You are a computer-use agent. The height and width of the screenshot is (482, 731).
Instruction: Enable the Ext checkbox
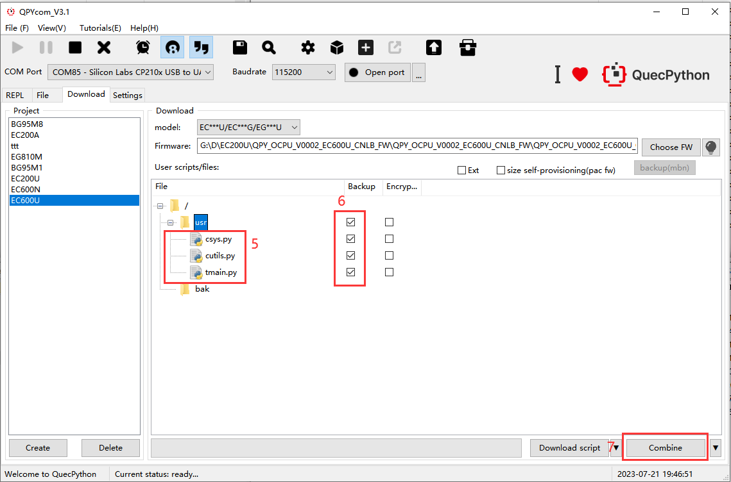tap(461, 170)
